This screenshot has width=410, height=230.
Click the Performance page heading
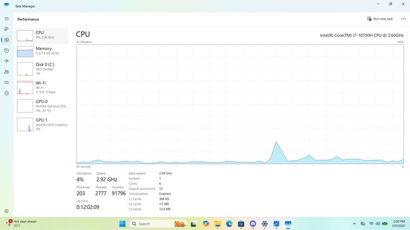tap(28, 19)
